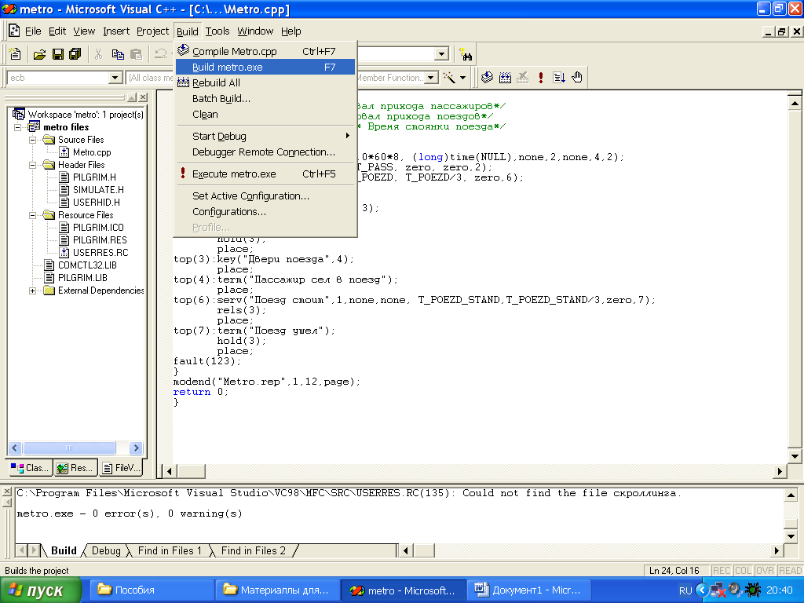The image size is (804, 603).
Task: Choose Compile Metro.cpp from Build menu
Action: pyautogui.click(x=265, y=51)
